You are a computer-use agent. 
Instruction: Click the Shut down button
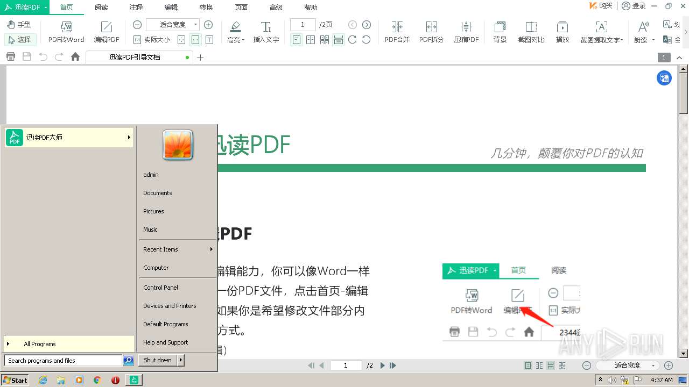click(x=158, y=360)
